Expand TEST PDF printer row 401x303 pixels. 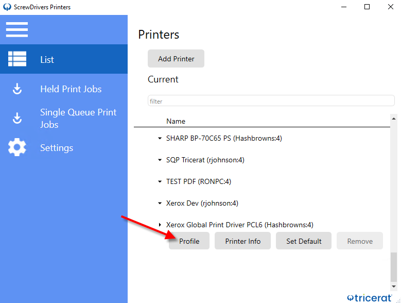click(160, 181)
